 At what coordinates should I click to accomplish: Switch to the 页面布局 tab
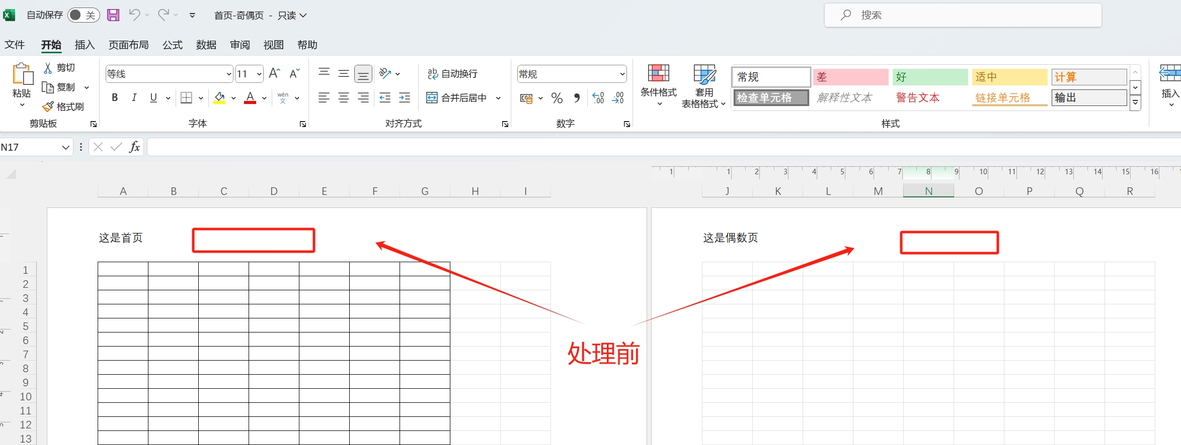[x=128, y=45]
